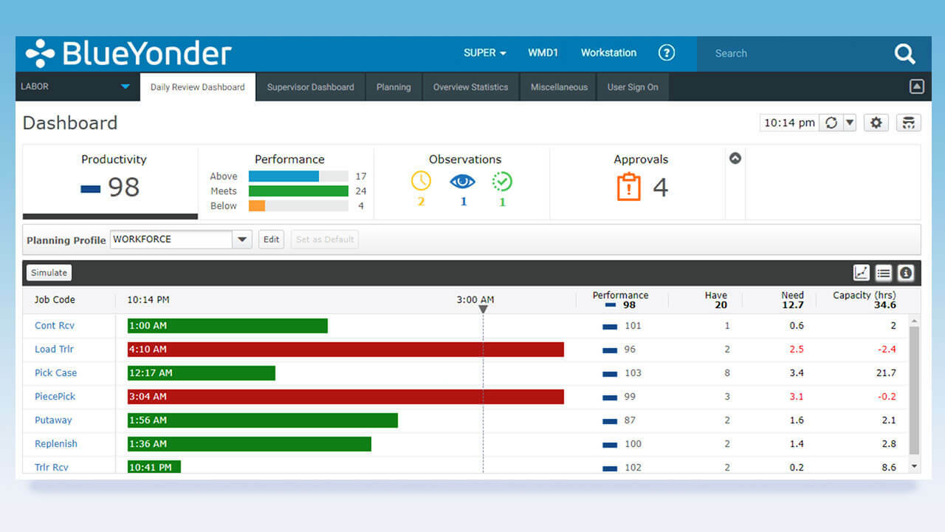Screen dimensions: 945x532
Task: Click the search magnifier icon
Action: click(x=904, y=53)
